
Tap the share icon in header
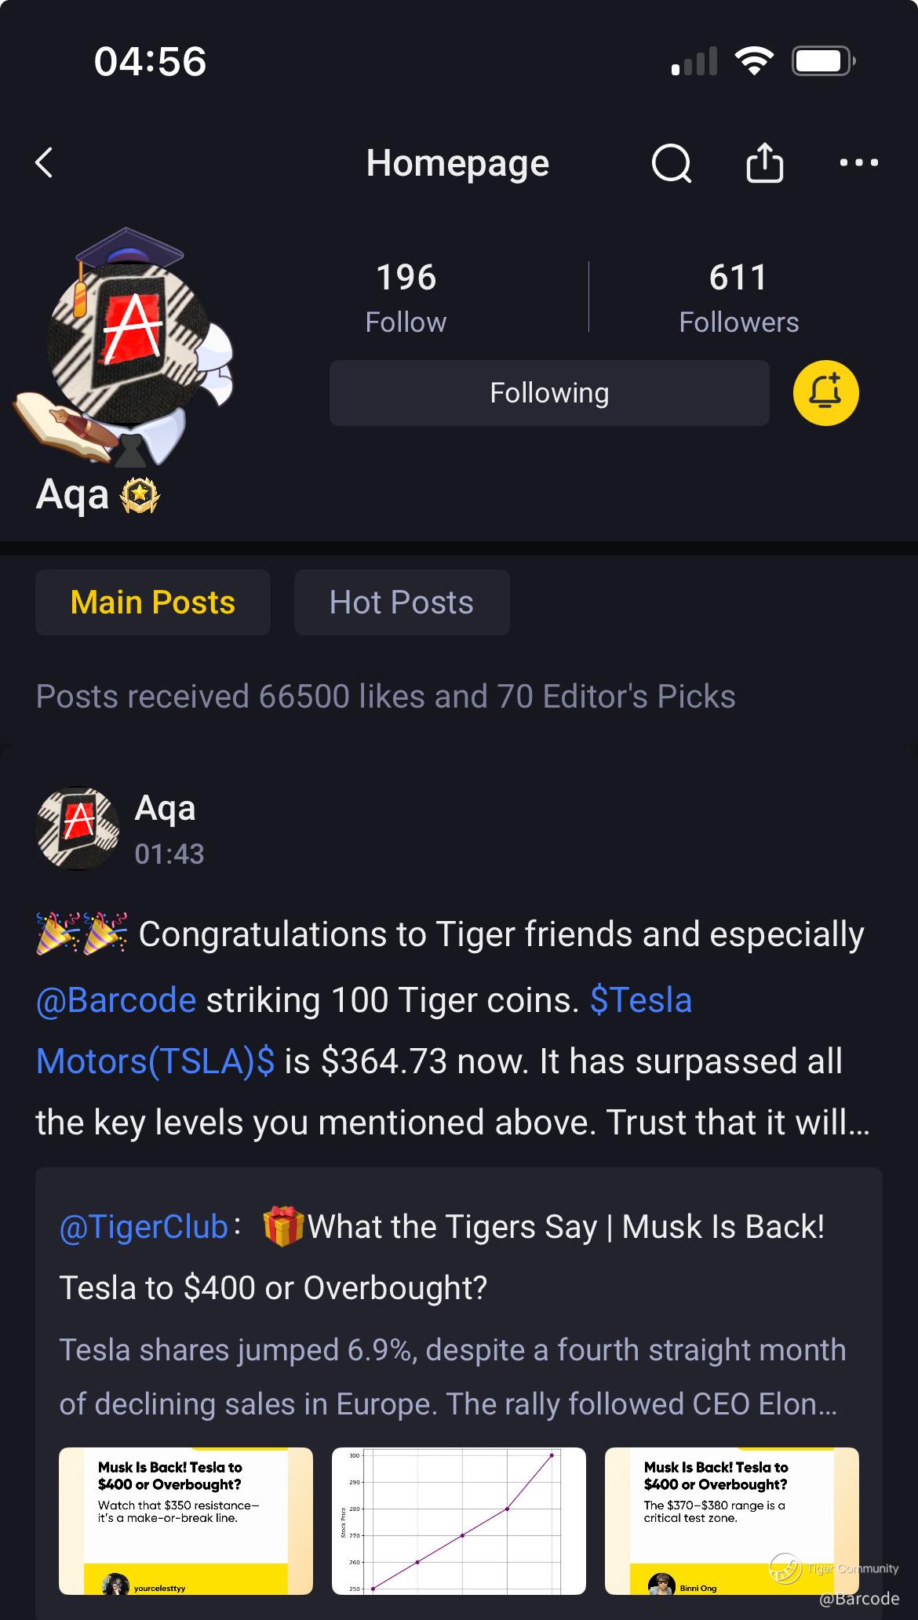(764, 163)
